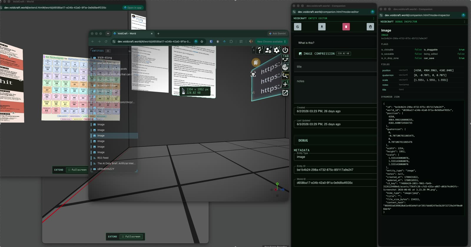Click the VoidCraft diamond icon in the inspector address bar
Image resolution: width=471 pixels, height=247 pixels.
pos(463,15)
